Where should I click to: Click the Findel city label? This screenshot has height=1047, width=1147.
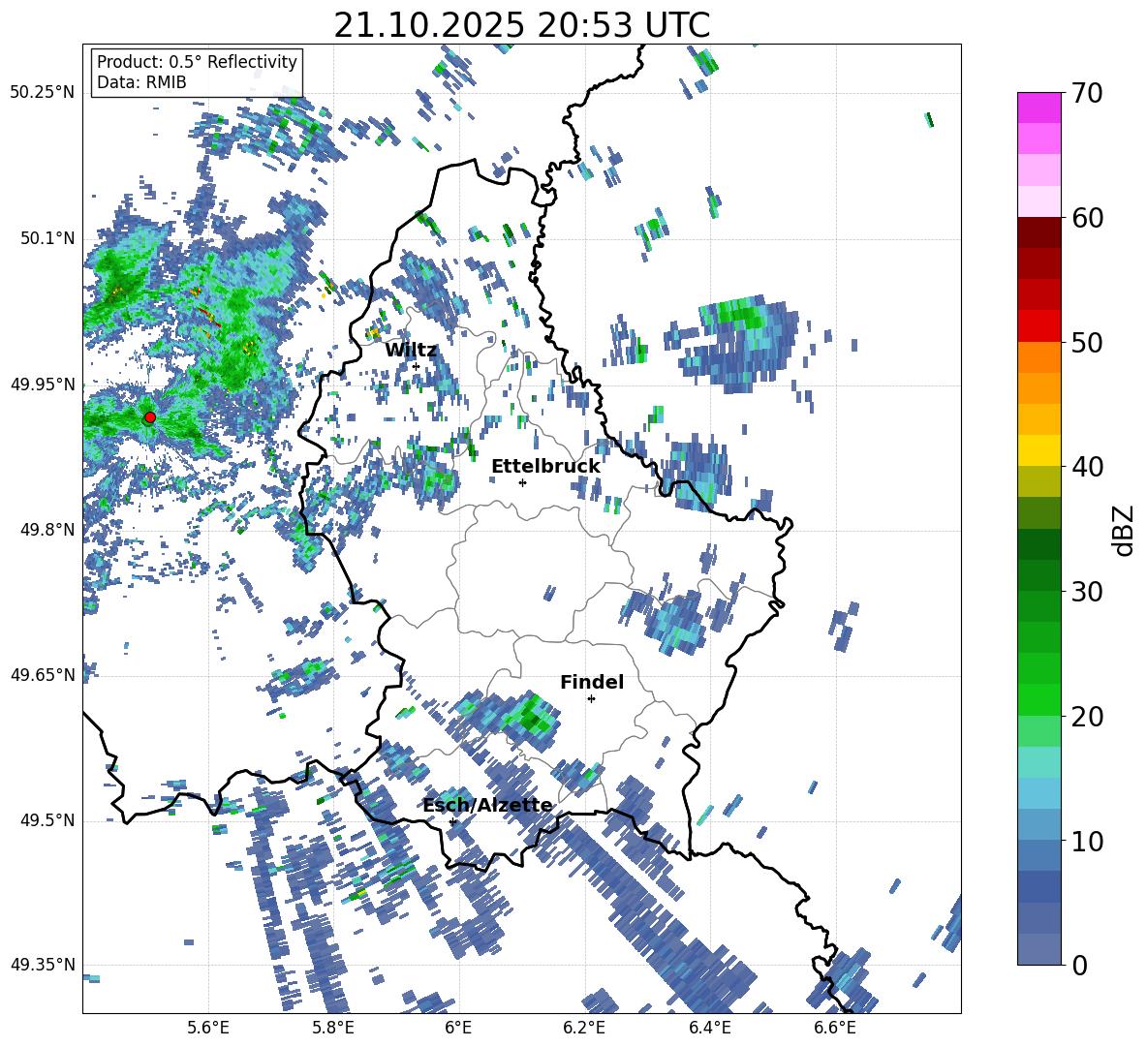(x=592, y=682)
